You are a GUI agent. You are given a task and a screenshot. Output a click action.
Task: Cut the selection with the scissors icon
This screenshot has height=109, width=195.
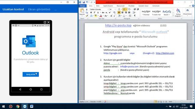click(x=87, y=9)
